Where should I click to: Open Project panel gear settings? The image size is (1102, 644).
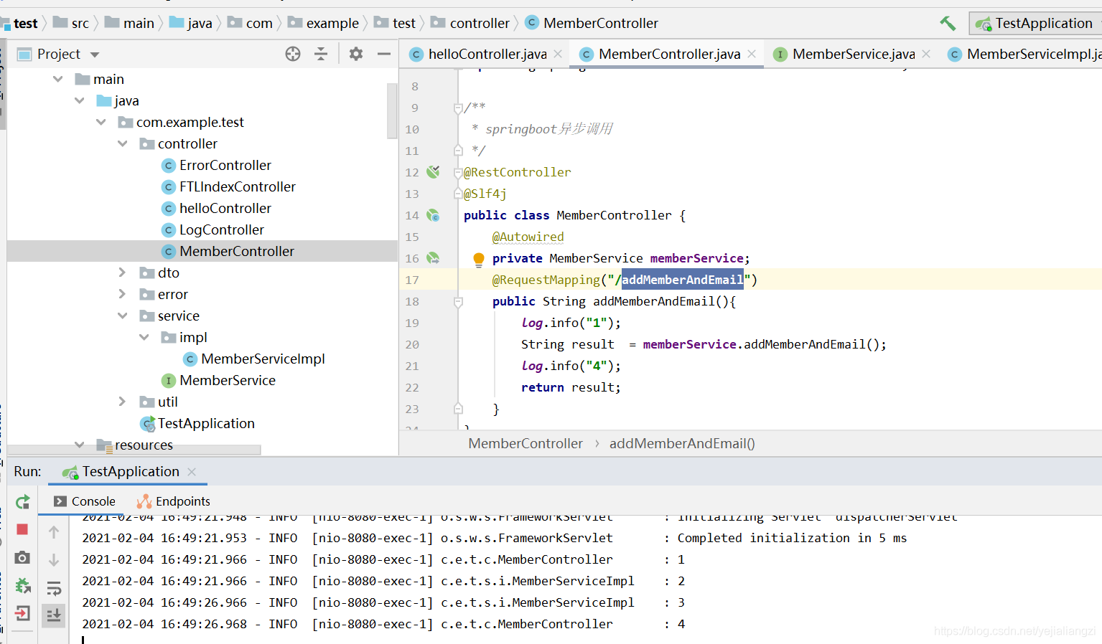coord(356,54)
